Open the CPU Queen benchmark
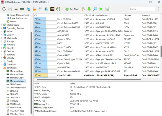This screenshot has height=116, width=162. pyautogui.click(x=14, y=84)
